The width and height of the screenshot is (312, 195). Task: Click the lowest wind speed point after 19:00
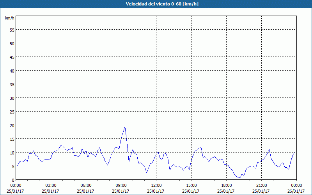click(240, 177)
